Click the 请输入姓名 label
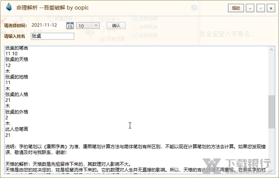This screenshot has height=178, width=279. [x=14, y=36]
